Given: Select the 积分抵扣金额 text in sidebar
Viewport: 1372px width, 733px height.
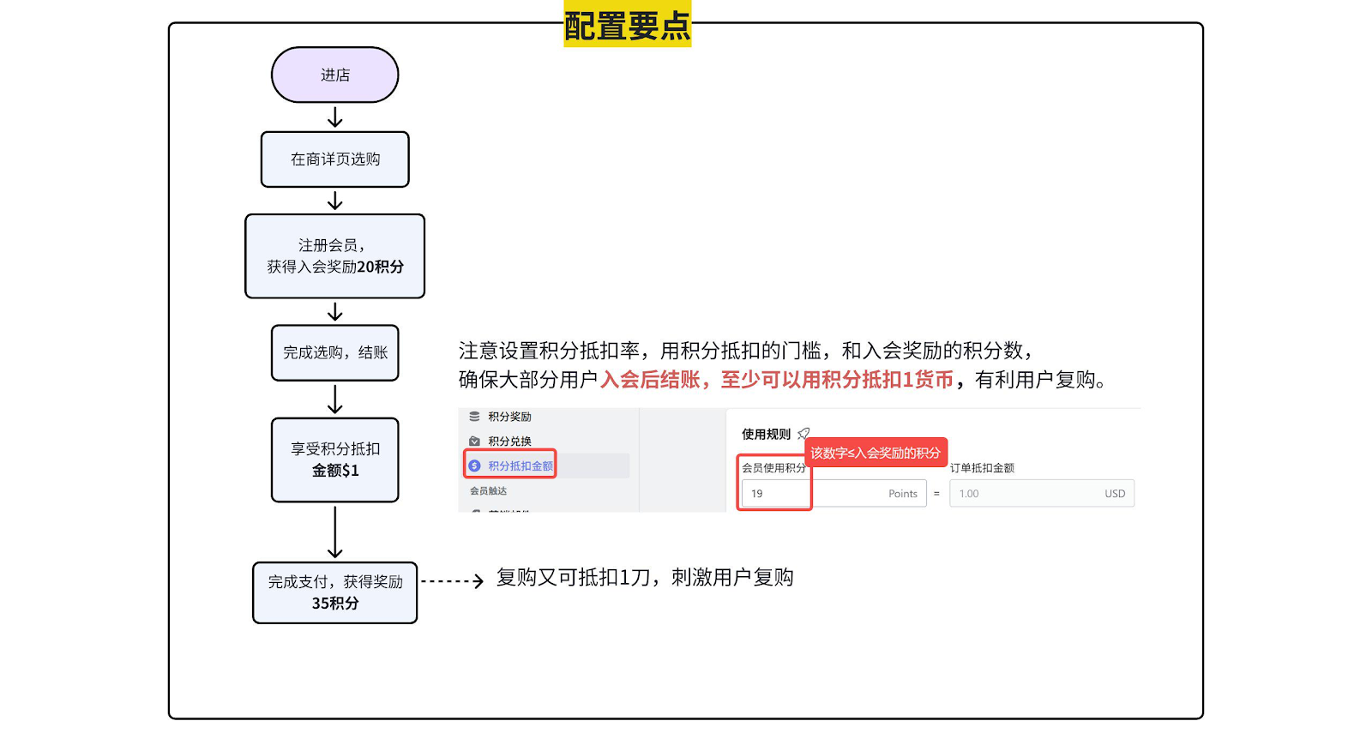Looking at the screenshot, I should click(x=521, y=466).
